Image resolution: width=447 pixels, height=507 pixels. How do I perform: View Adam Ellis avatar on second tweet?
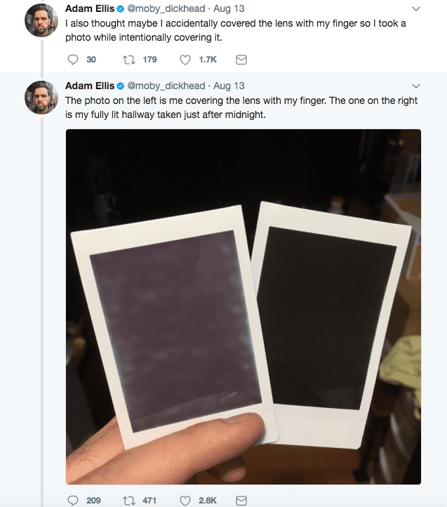[x=41, y=98]
